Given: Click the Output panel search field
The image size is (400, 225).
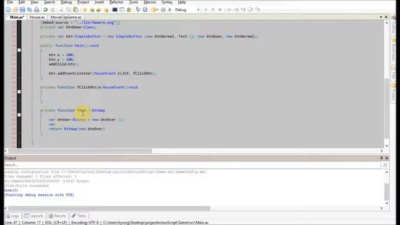Looking at the screenshot, I should pyautogui.click(x=192, y=165).
